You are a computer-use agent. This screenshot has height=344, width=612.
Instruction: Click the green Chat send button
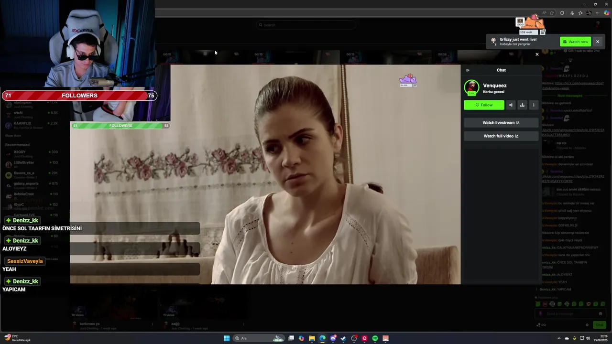coord(599,325)
